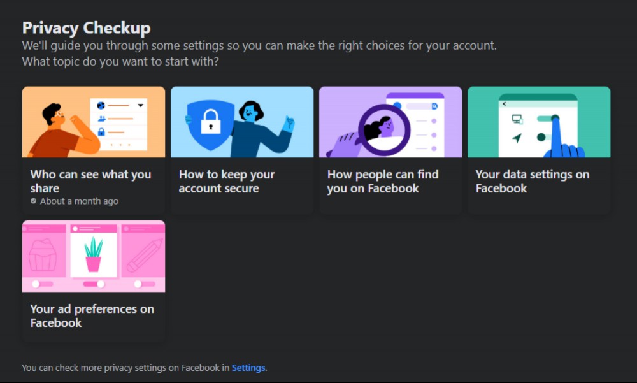637x383 pixels.
Task: Open 'How to keep your account secure' illustration
Action: (242, 122)
